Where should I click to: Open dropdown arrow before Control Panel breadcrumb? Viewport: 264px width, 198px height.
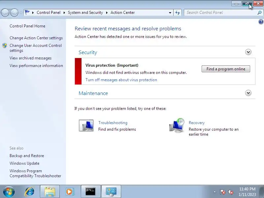point(33,13)
